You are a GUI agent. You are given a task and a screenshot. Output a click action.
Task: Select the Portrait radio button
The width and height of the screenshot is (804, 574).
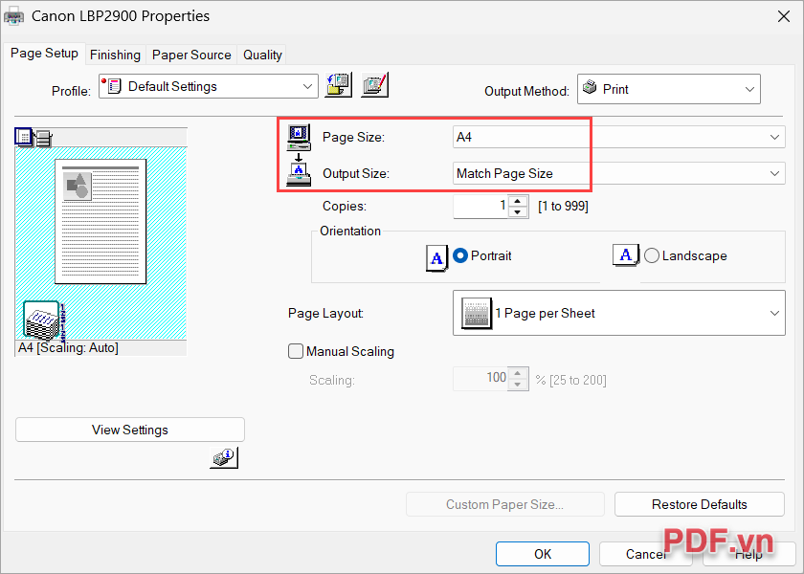pos(460,256)
